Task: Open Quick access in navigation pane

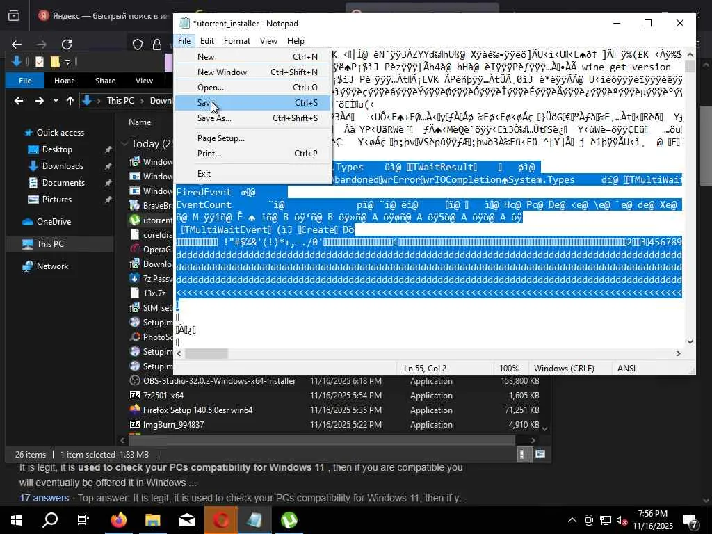Action: [x=60, y=133]
